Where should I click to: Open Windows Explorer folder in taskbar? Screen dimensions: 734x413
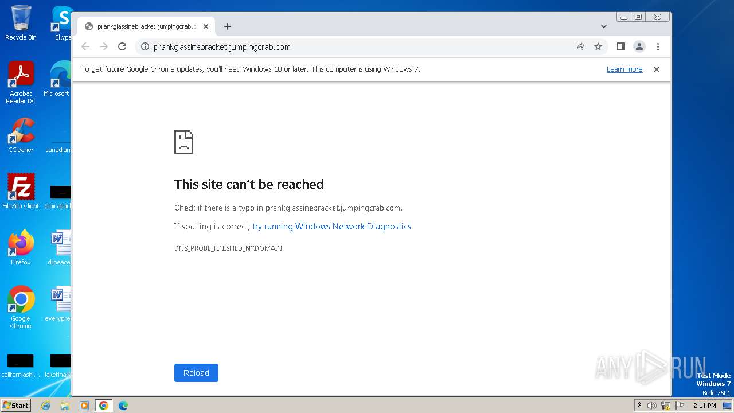pos(65,406)
